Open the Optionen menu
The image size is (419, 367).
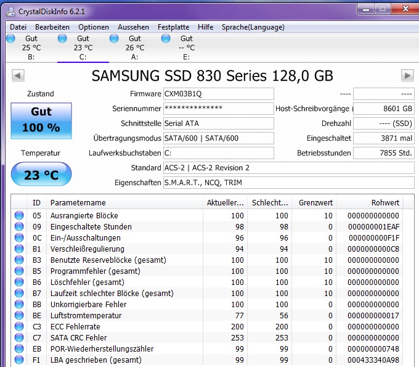94,27
